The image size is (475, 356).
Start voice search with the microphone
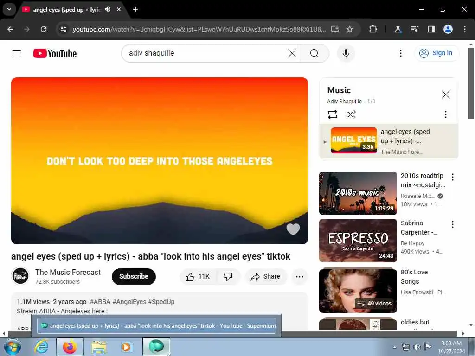346,53
